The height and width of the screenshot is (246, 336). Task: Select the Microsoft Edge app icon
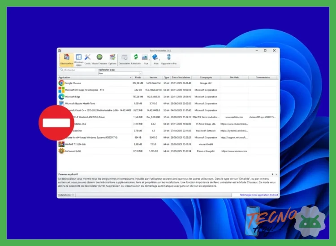pos(61,97)
